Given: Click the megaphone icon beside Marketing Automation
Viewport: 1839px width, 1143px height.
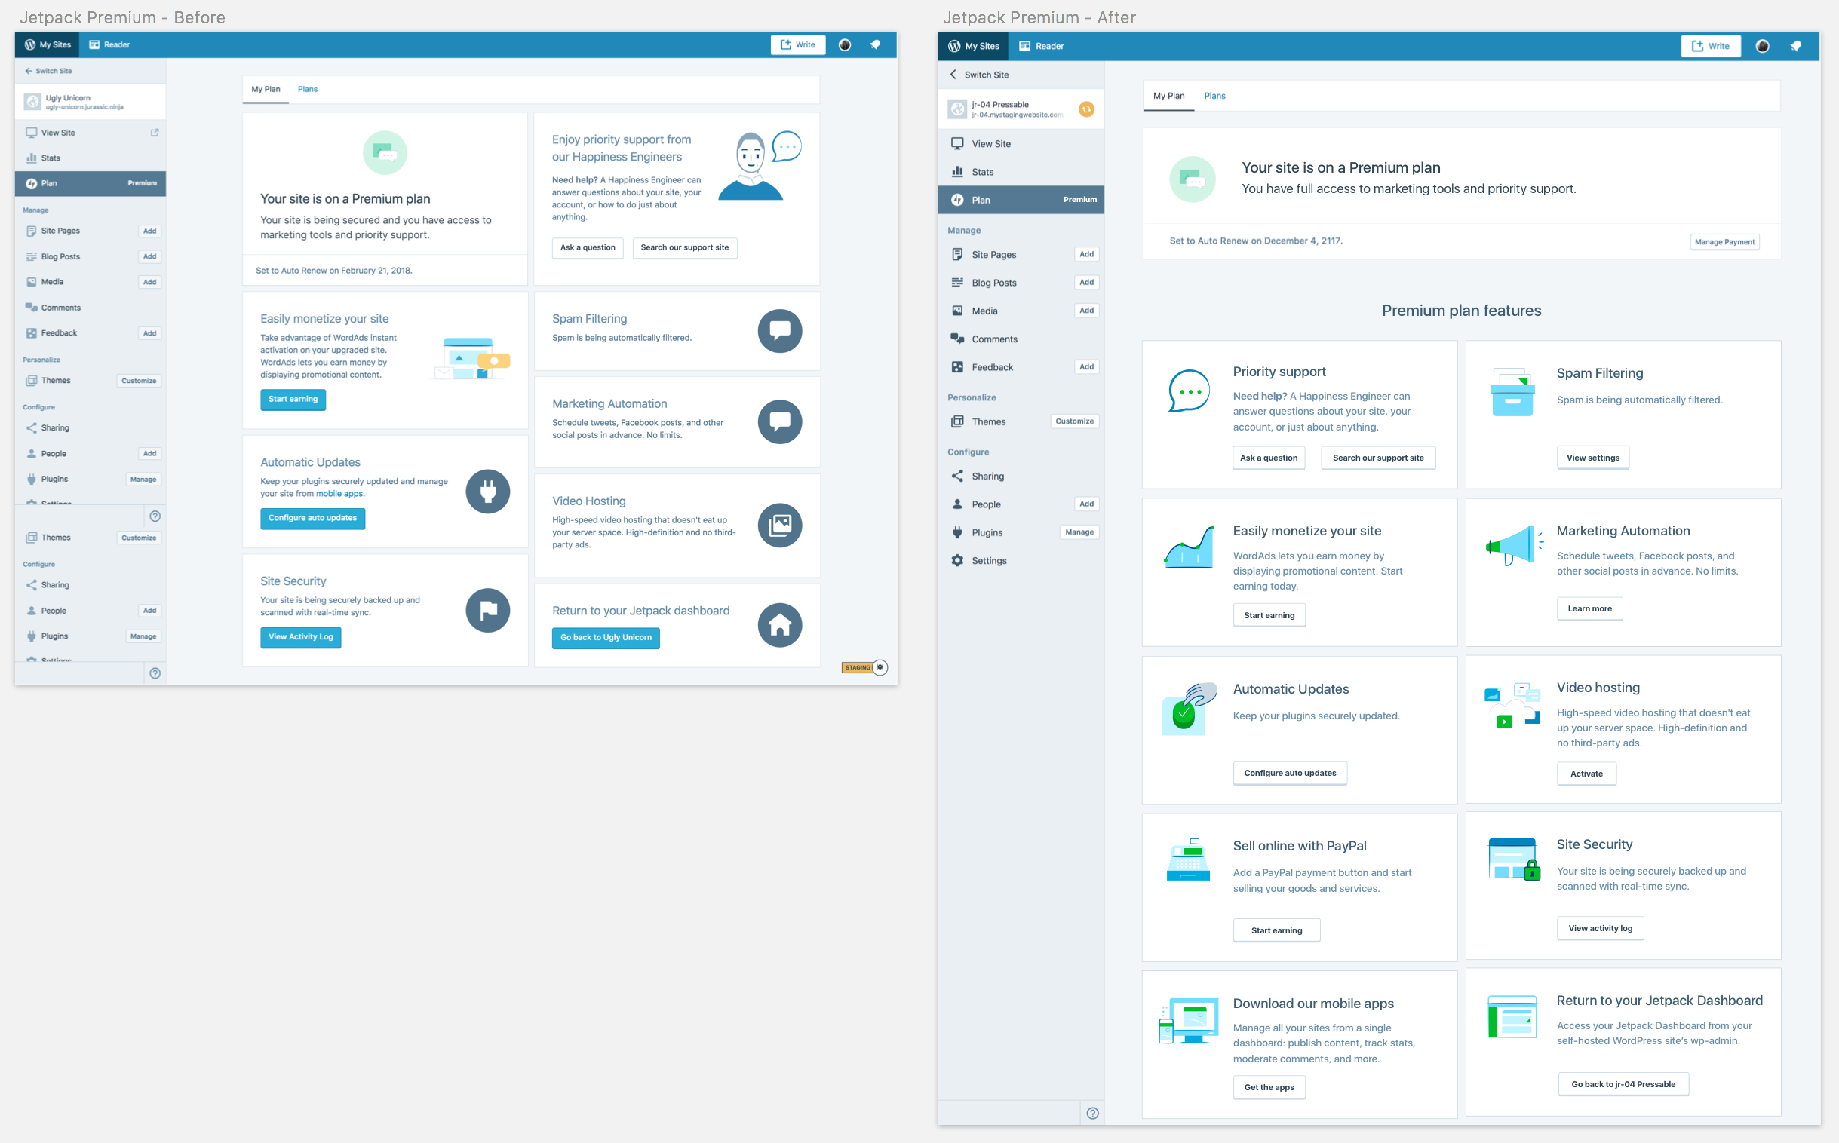Looking at the screenshot, I should pyautogui.click(x=1513, y=546).
